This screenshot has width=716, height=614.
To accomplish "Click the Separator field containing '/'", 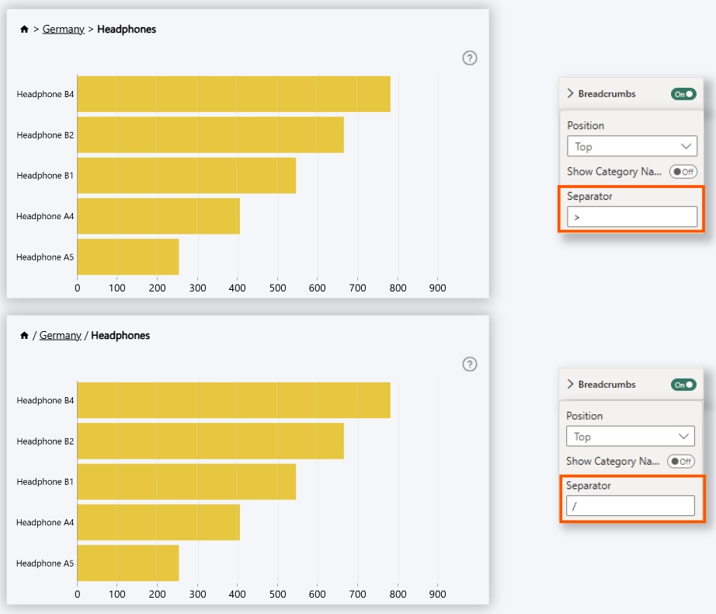I will [630, 506].
